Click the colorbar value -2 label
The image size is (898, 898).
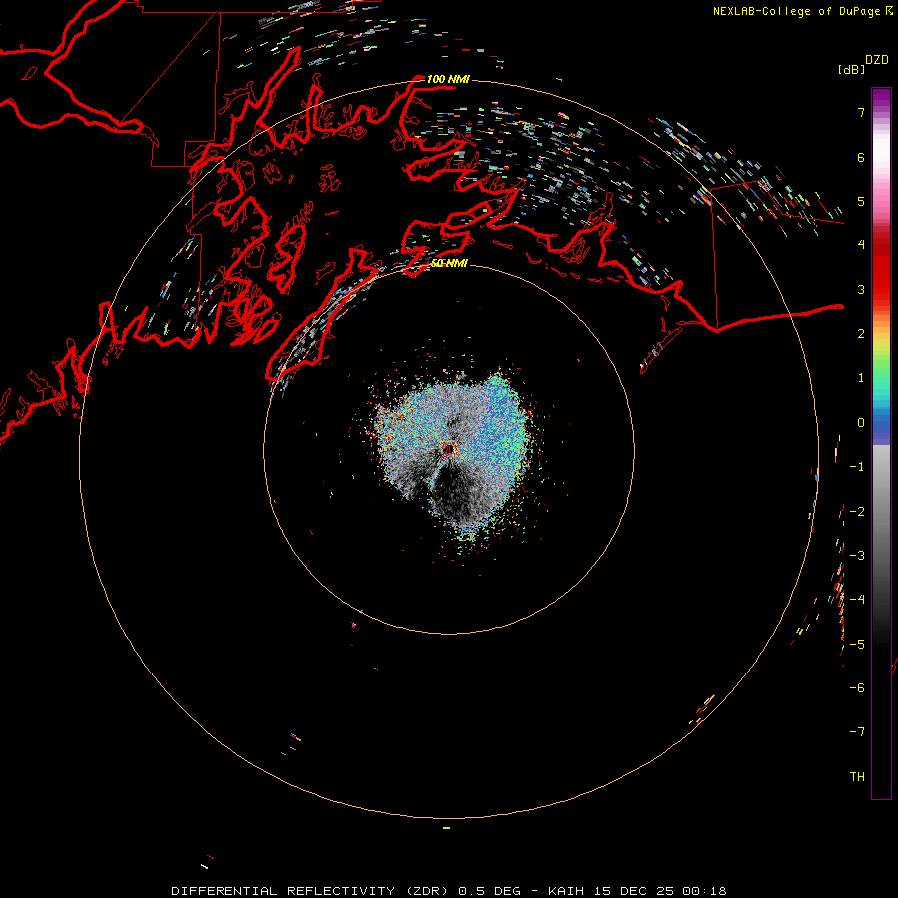pos(857,512)
